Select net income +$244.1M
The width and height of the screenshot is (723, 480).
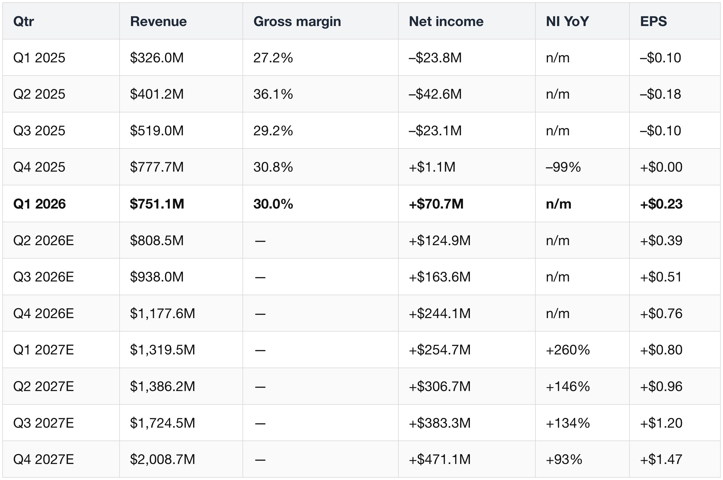tap(440, 314)
